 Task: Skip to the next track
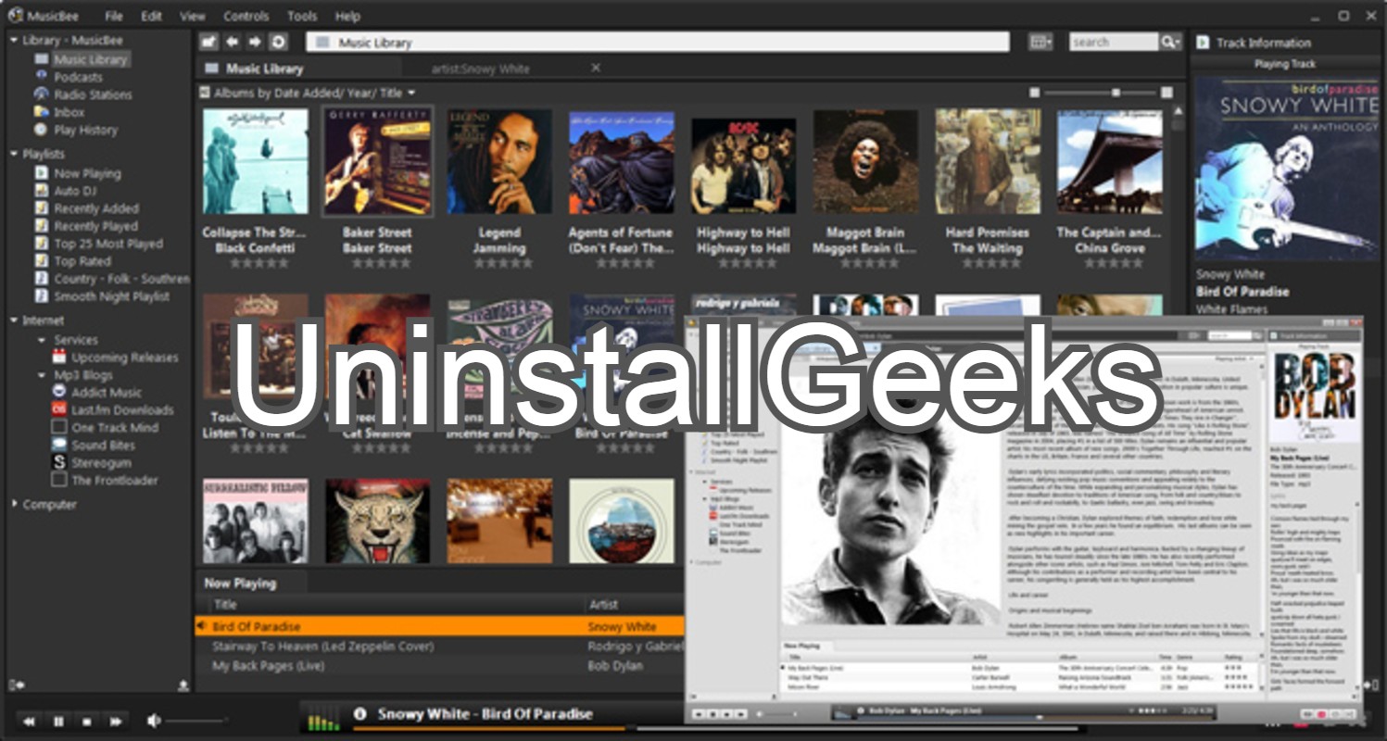coord(116,721)
